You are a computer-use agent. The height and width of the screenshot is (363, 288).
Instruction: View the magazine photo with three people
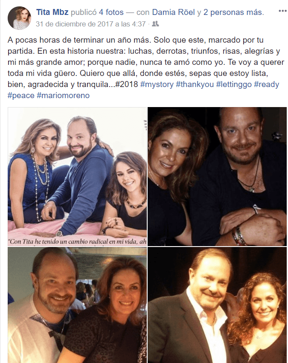tap(77, 177)
